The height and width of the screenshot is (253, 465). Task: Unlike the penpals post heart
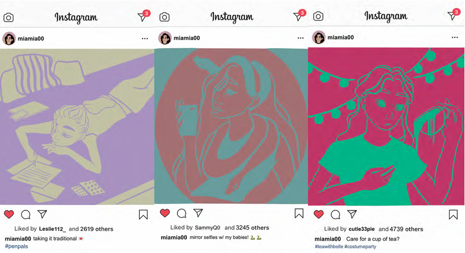coord(9,214)
